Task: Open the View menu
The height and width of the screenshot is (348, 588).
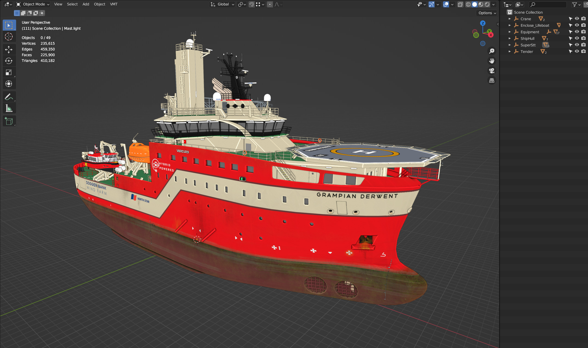Action: point(58,4)
